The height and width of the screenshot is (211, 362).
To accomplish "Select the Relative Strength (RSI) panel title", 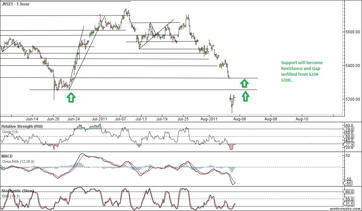I will [22, 126].
